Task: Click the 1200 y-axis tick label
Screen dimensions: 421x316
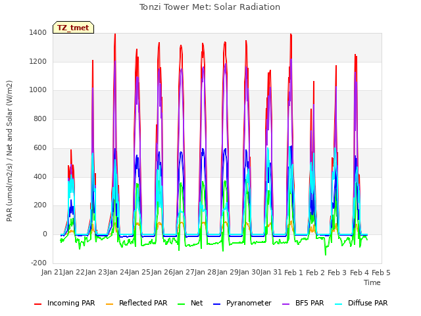Action: [38, 61]
